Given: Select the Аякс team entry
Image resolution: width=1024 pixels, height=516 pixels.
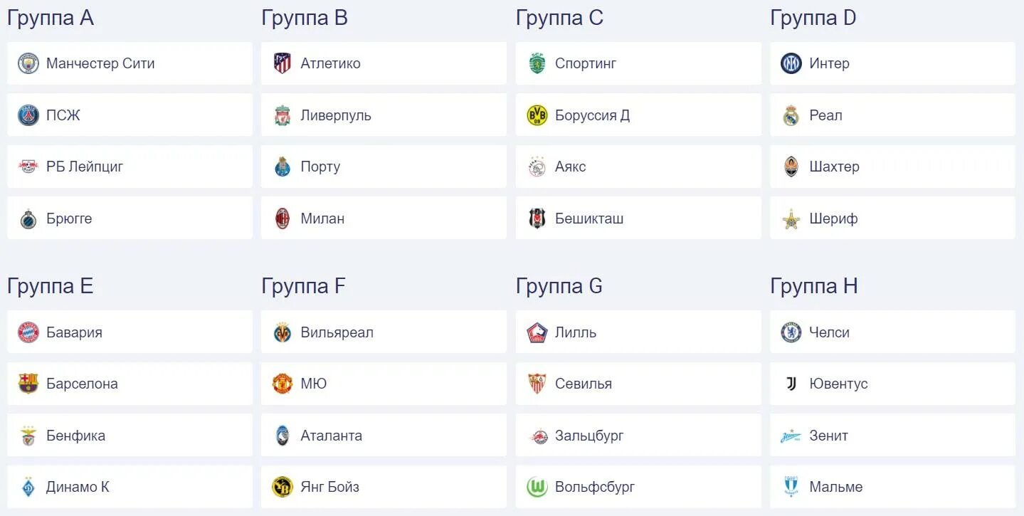Looking at the screenshot, I should point(638,167).
